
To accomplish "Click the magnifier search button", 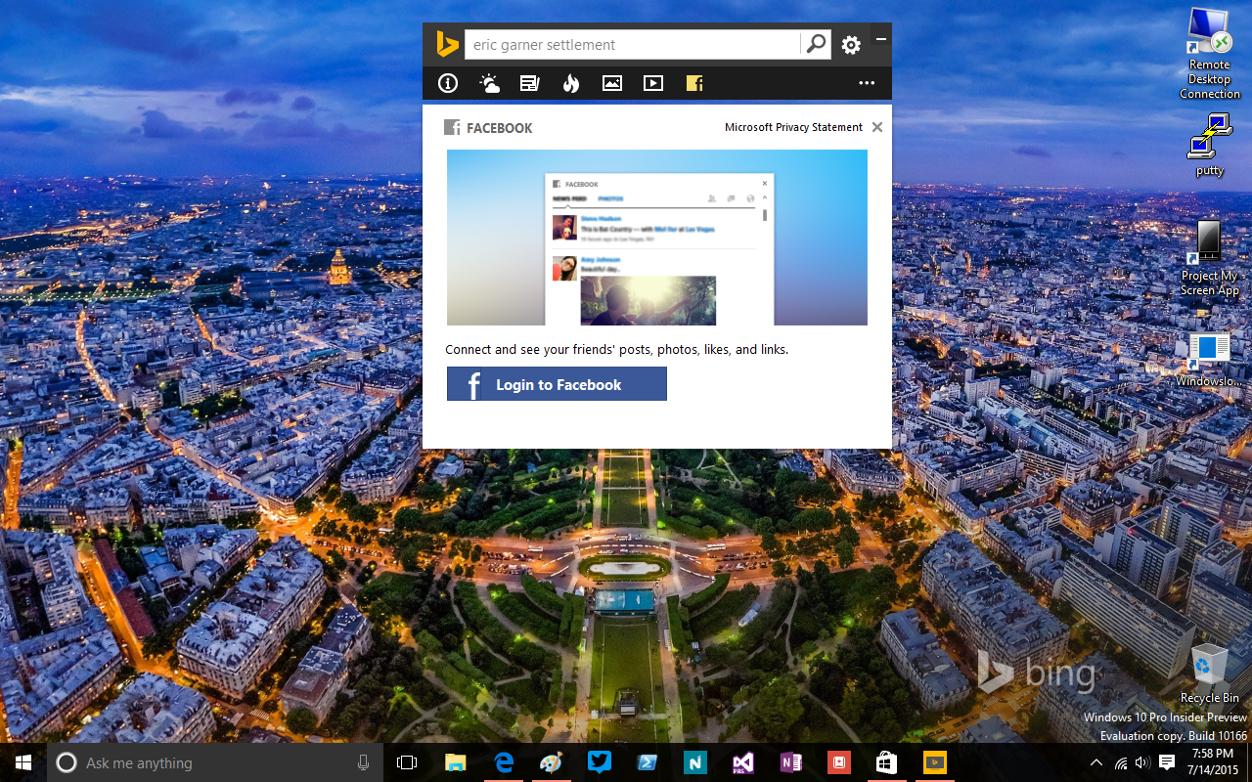I will click(x=816, y=44).
